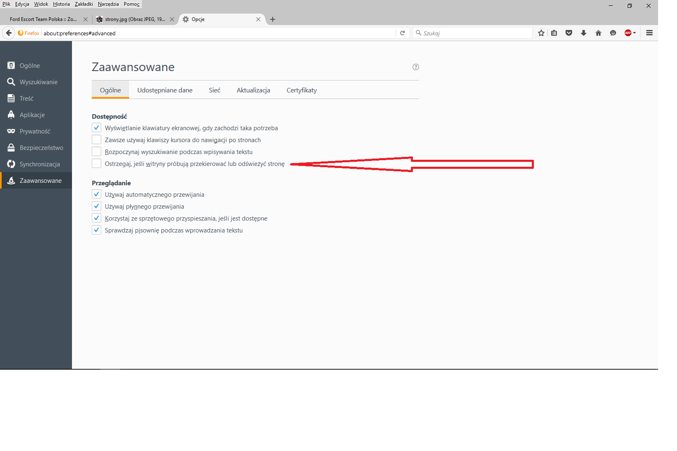Open the bookmarks list icon
677x451 pixels.
(x=554, y=33)
